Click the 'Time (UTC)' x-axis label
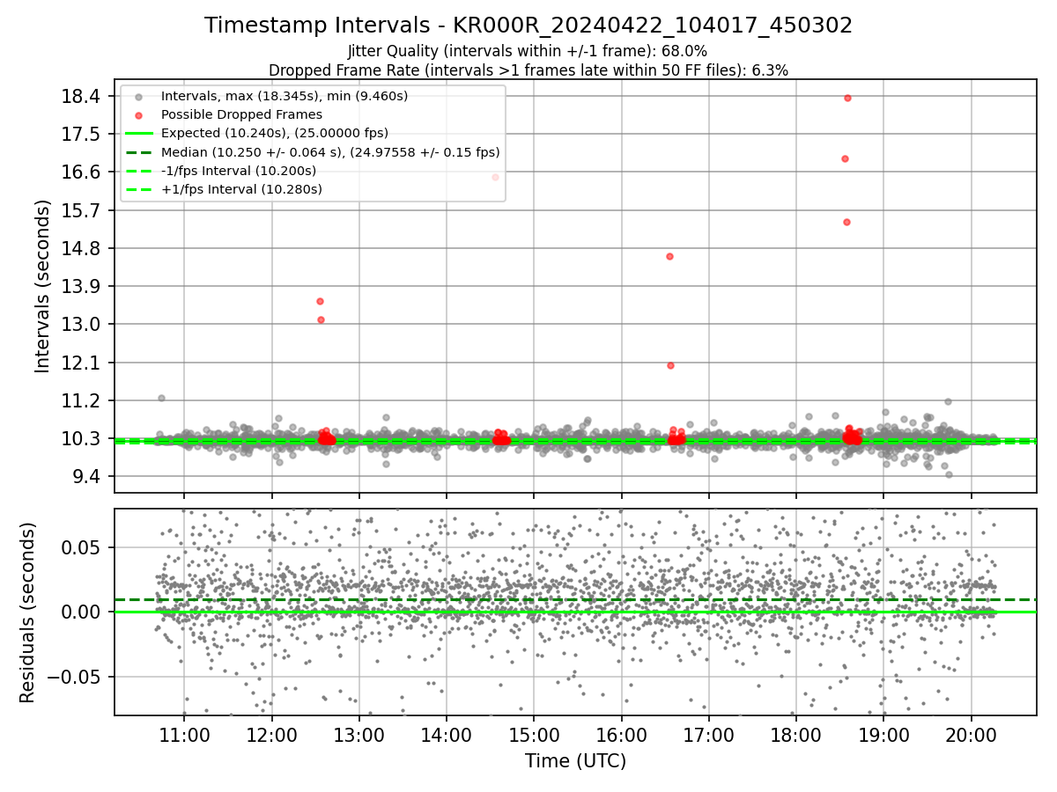This screenshot has height=792, width=1057. click(575, 761)
